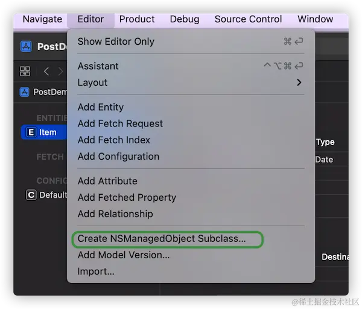362x309 pixels.
Task: Click the Type column header
Action: click(x=325, y=142)
